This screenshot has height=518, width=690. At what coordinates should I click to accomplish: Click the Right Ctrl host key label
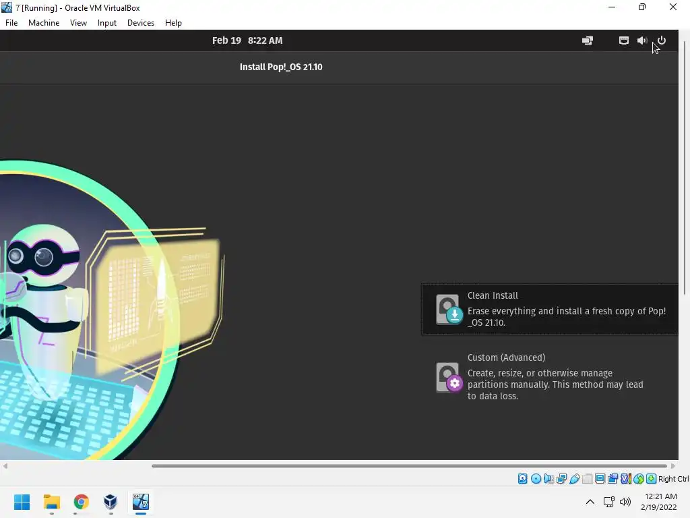(673, 479)
